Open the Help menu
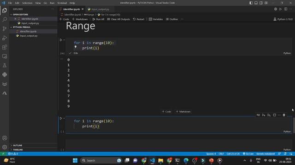This screenshot has width=295, height=165. [x=72, y=3]
